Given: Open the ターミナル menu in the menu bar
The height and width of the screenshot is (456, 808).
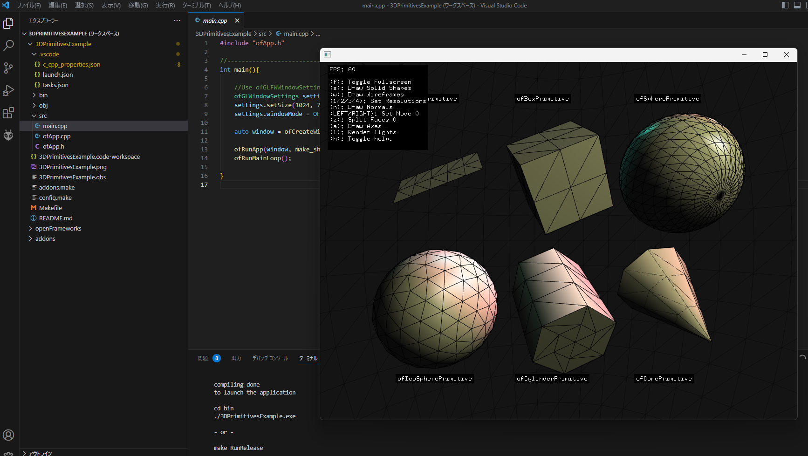Looking at the screenshot, I should [x=196, y=5].
